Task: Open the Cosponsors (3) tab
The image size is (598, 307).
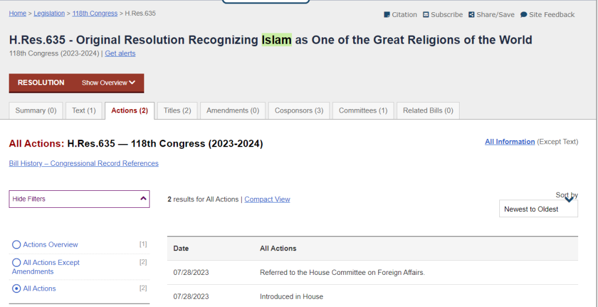Action: [x=299, y=110]
